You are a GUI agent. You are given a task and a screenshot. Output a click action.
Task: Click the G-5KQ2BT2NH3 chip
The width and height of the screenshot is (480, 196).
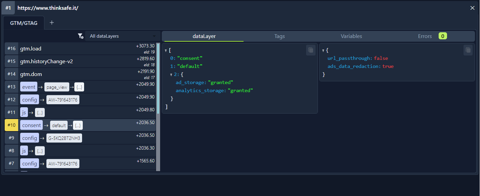pyautogui.click(x=64, y=138)
